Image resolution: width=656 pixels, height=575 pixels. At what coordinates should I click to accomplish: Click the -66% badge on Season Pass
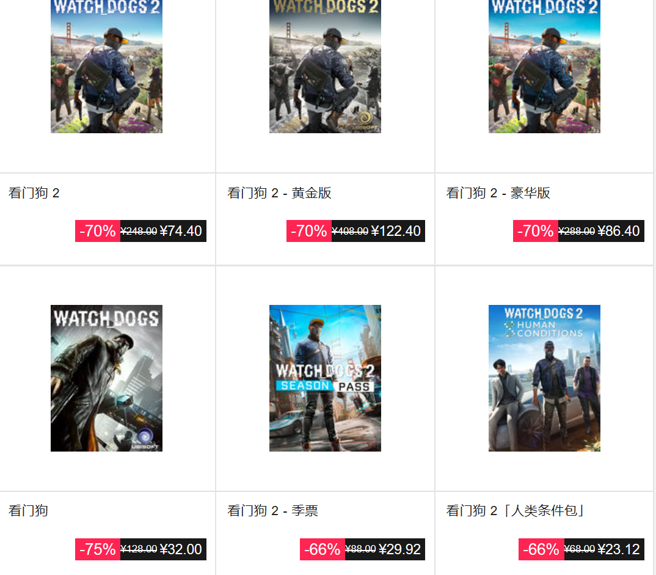pyautogui.click(x=322, y=549)
